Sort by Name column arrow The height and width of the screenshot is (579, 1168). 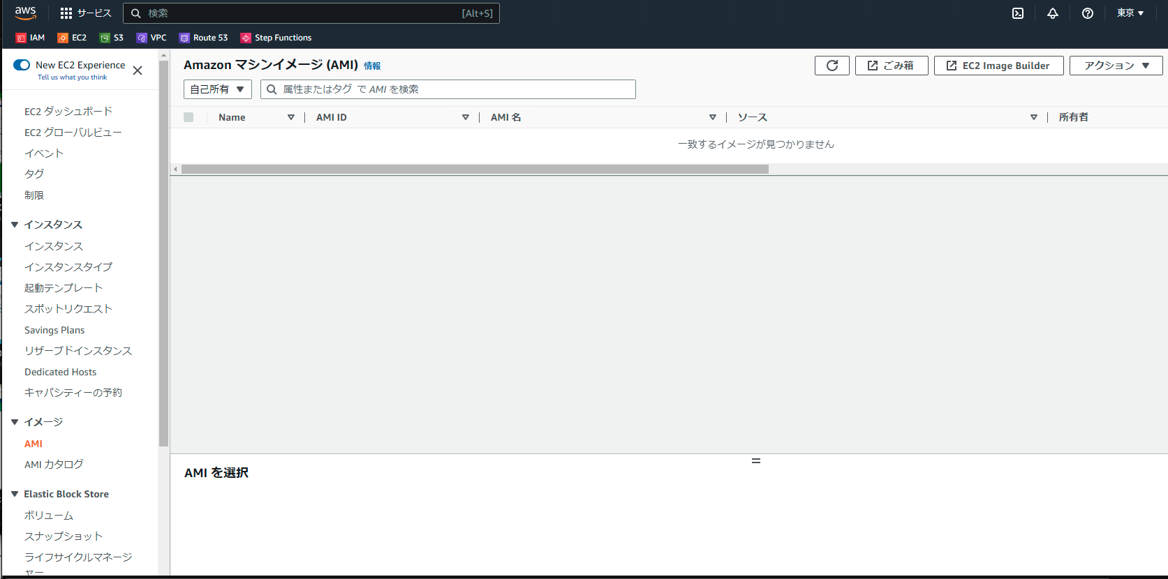(x=291, y=117)
